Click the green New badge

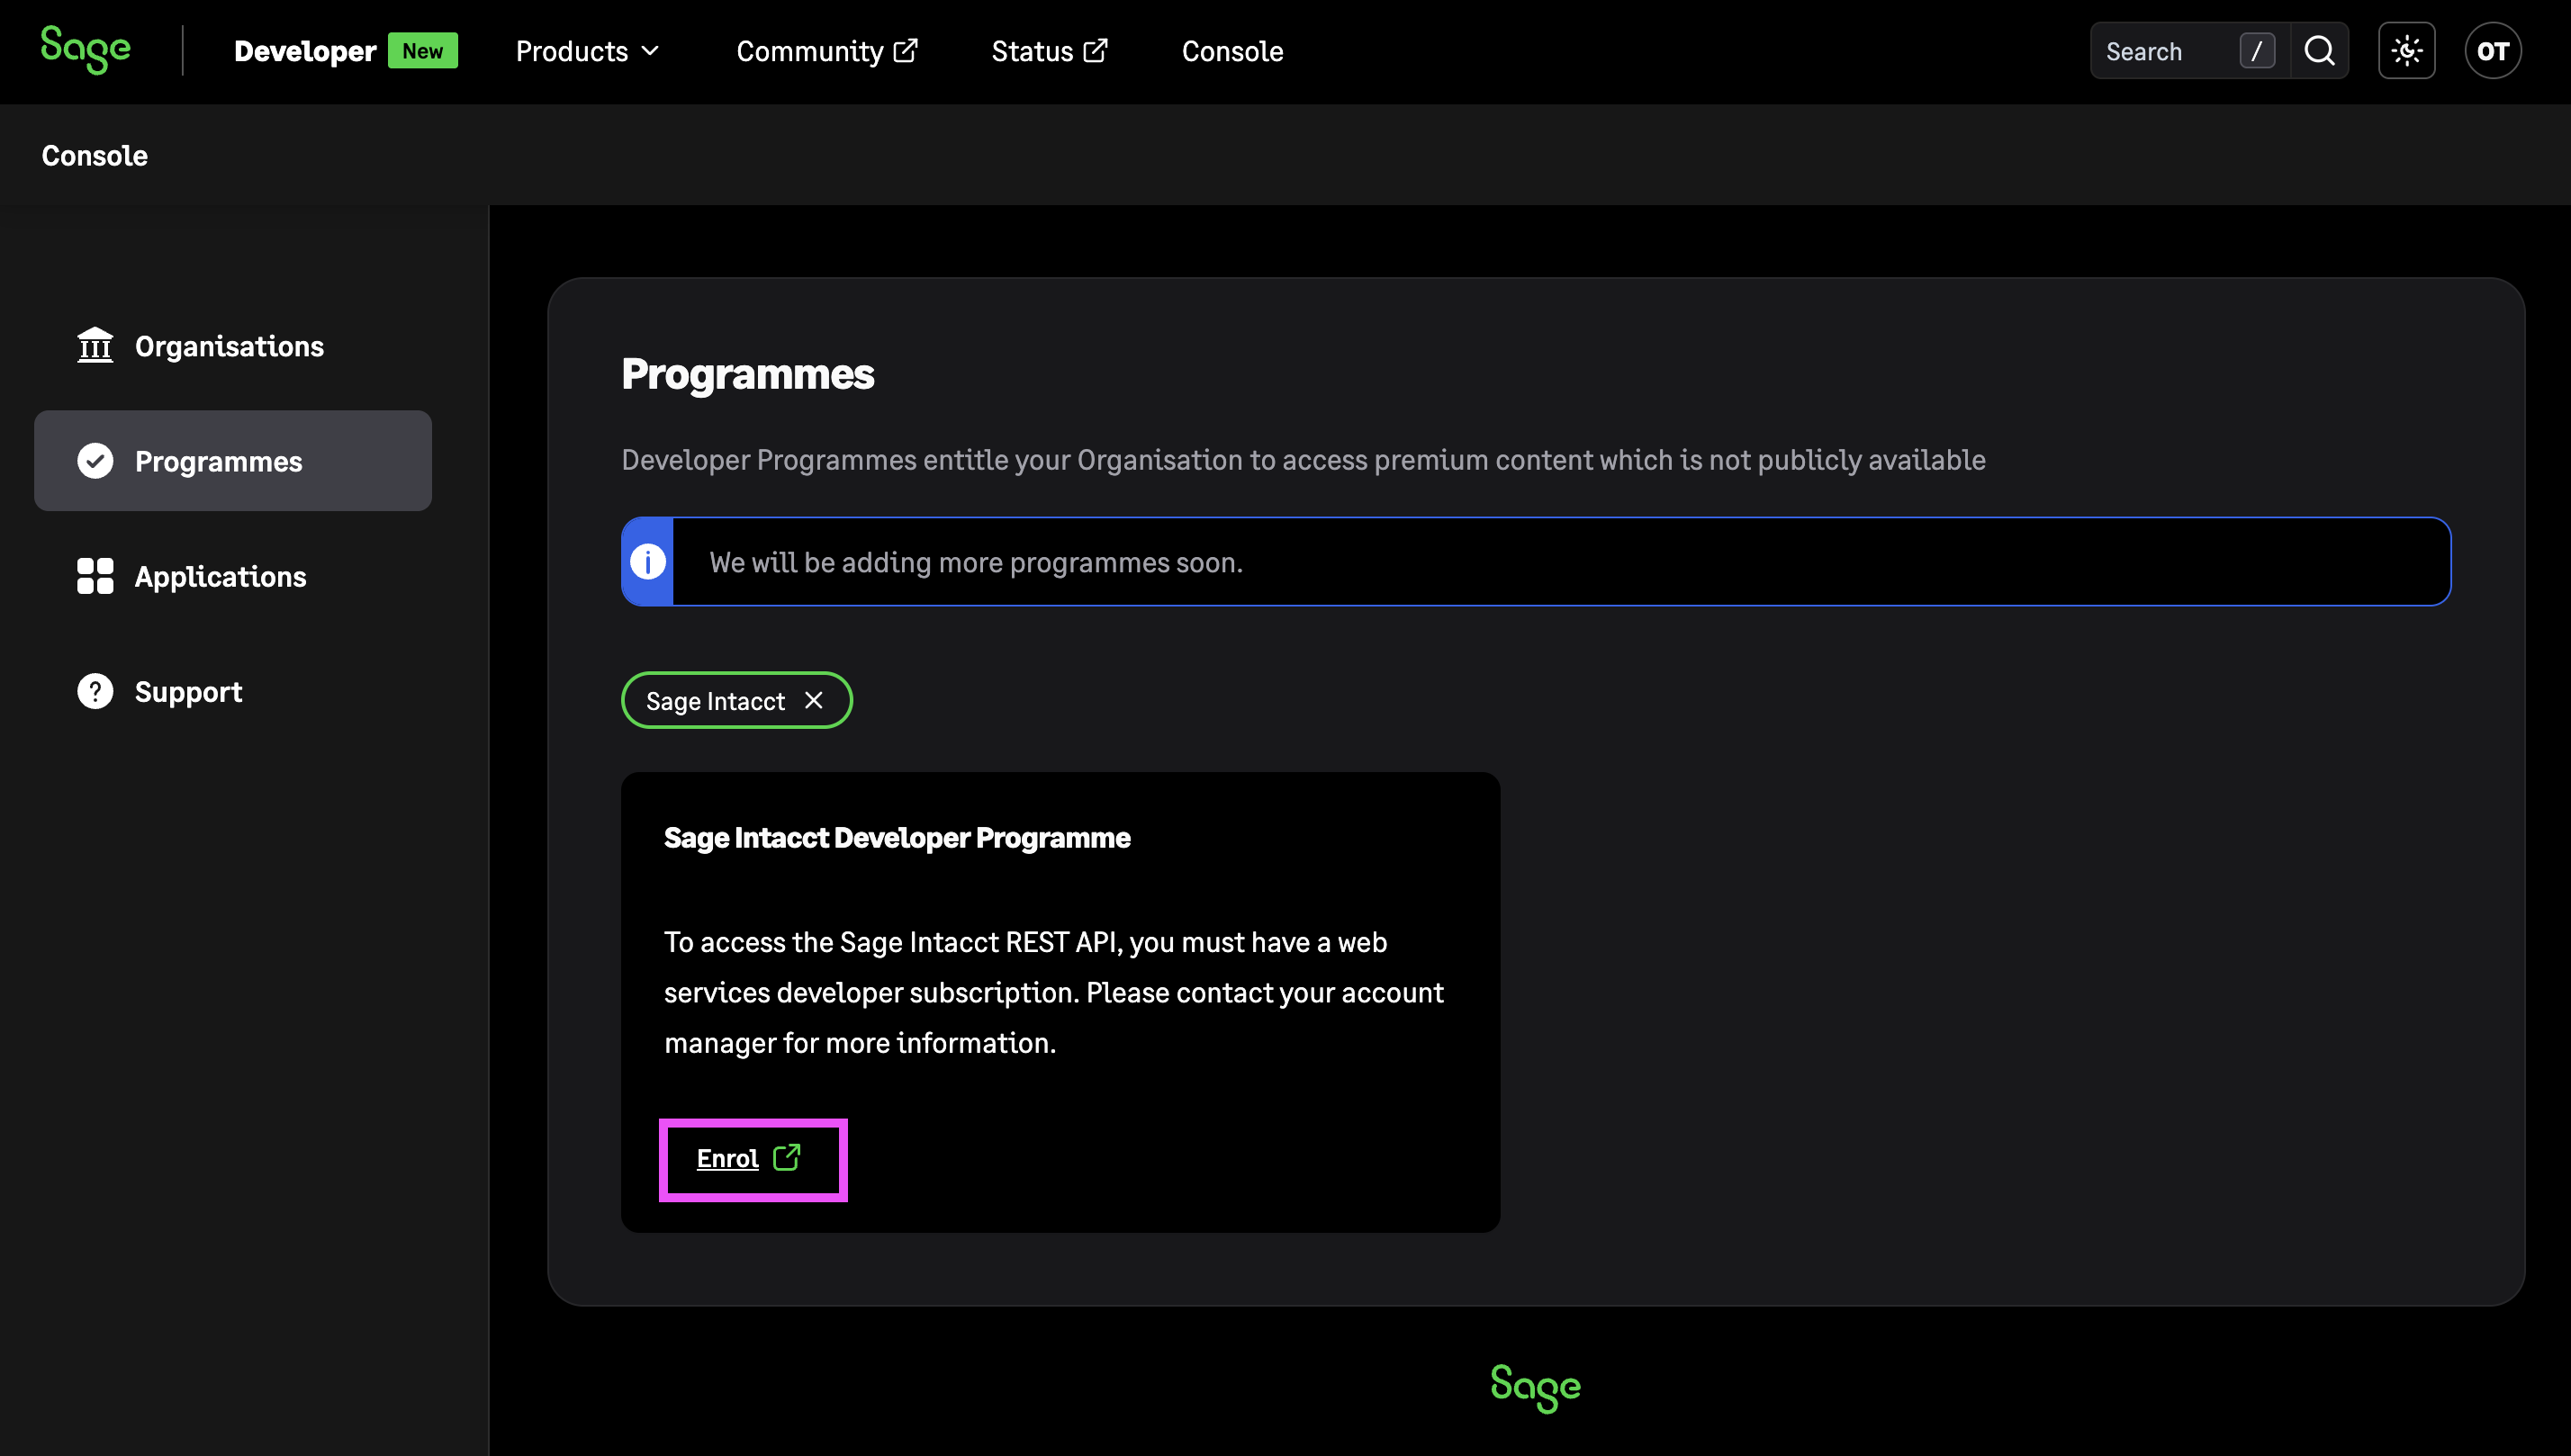click(x=423, y=51)
